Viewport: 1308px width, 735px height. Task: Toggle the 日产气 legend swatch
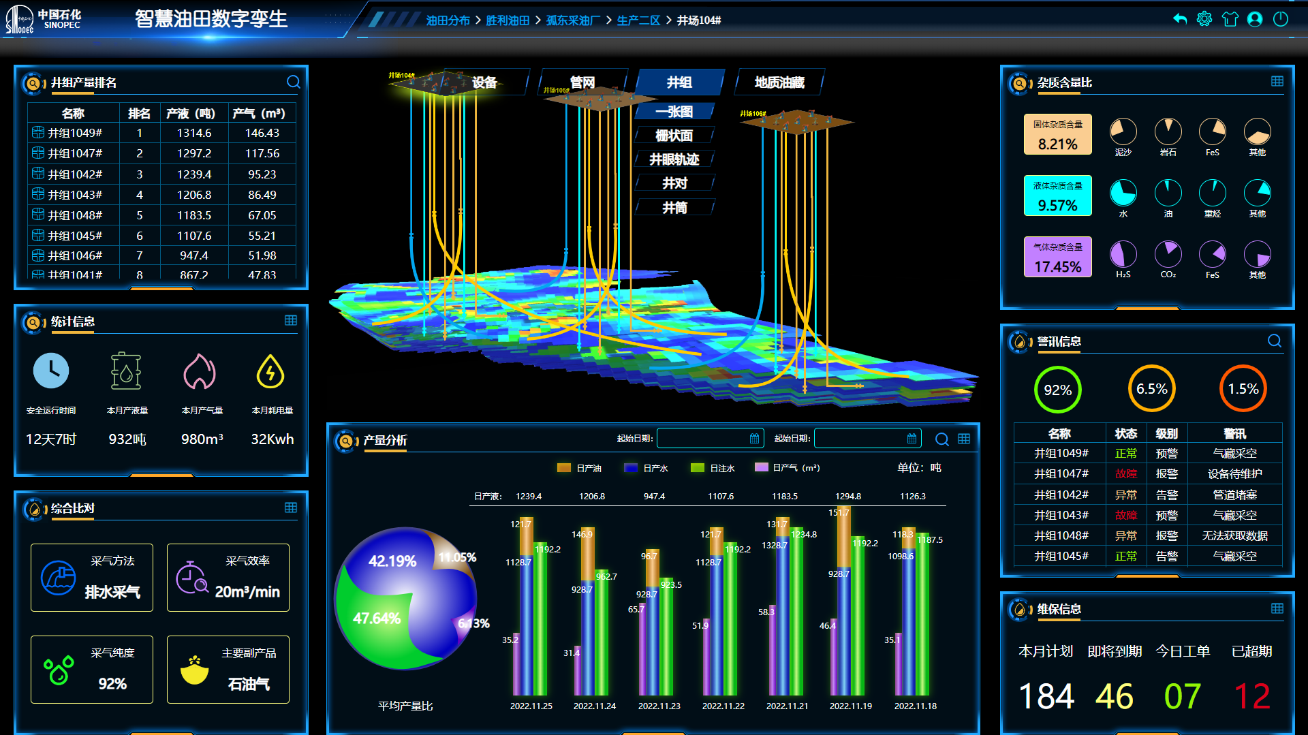click(762, 467)
